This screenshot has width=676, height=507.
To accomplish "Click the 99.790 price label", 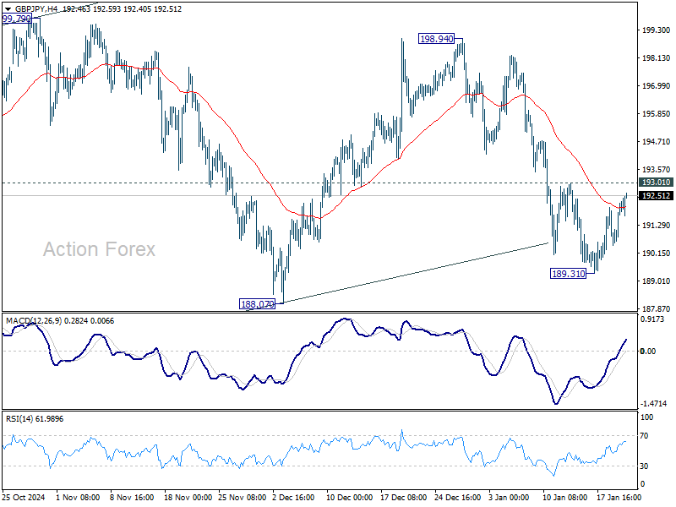I will (x=17, y=19).
